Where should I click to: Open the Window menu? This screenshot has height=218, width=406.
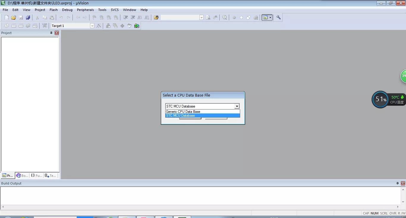130,10
